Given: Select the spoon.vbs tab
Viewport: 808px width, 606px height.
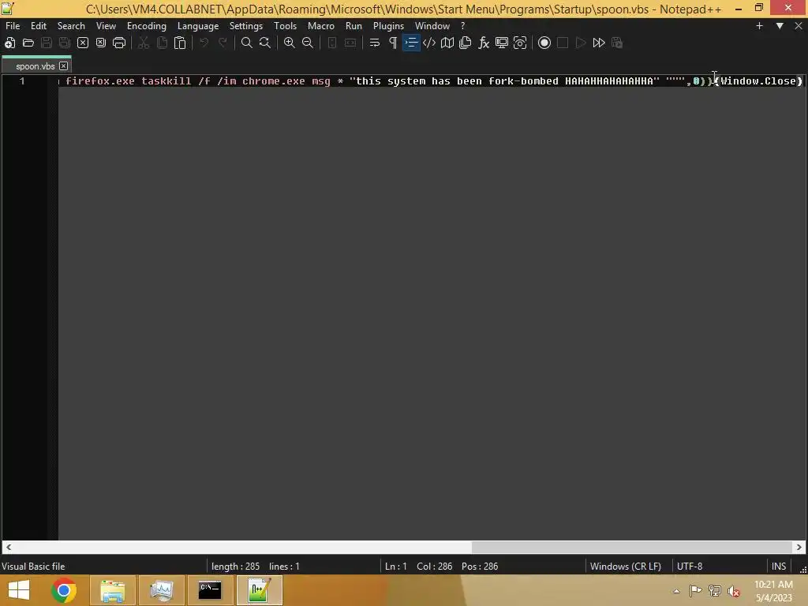Looking at the screenshot, I should point(35,66).
